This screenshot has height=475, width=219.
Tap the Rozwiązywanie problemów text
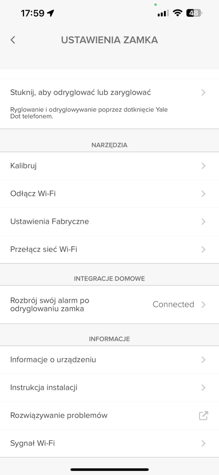tap(59, 415)
